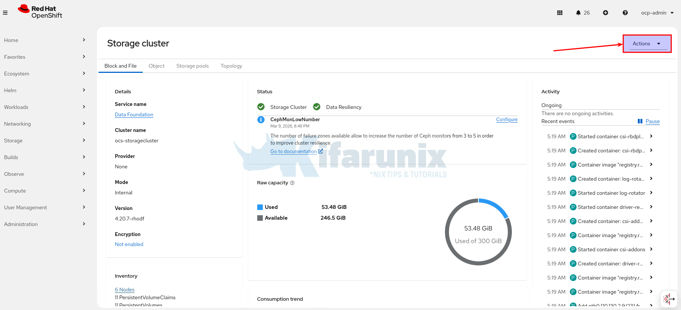Expand Started container csi-addons event chevron
681x310 pixels.
[x=651, y=249]
